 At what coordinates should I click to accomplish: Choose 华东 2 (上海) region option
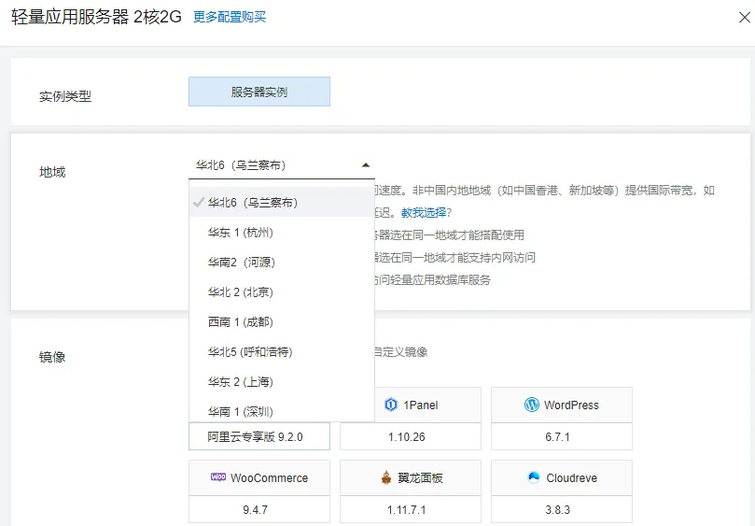[282, 382]
